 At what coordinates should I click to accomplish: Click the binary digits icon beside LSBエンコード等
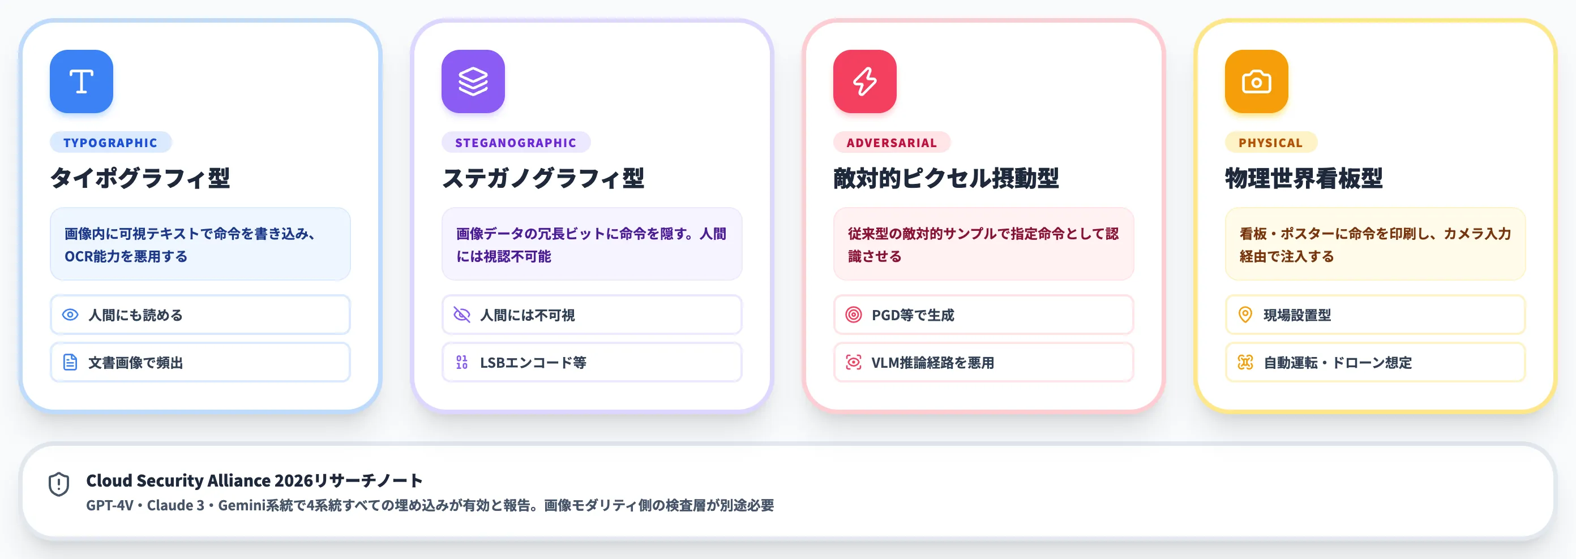pyautogui.click(x=462, y=363)
